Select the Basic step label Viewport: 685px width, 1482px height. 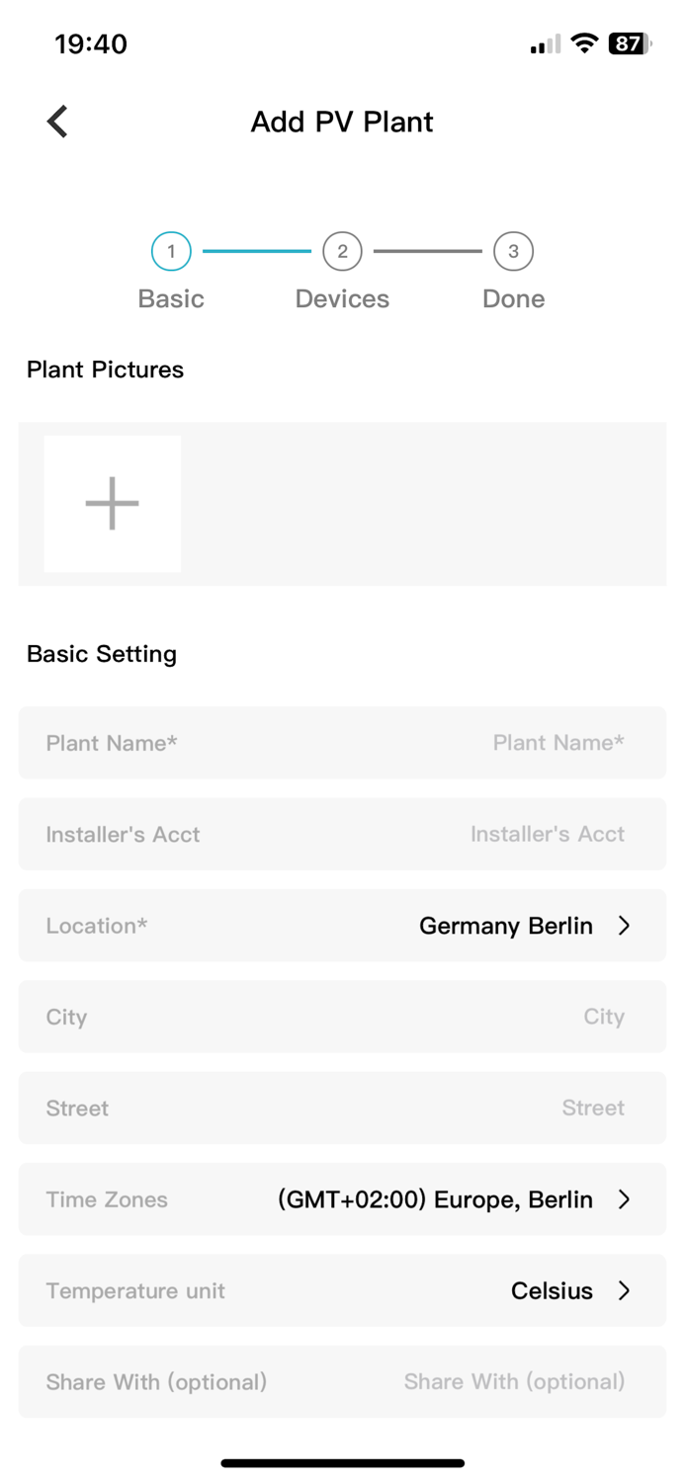[171, 298]
